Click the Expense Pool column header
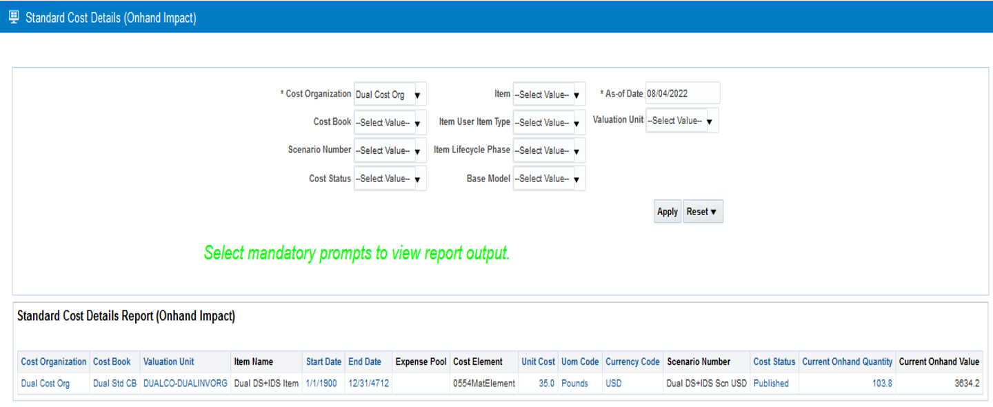Screen dimensions: 993x407 421,361
